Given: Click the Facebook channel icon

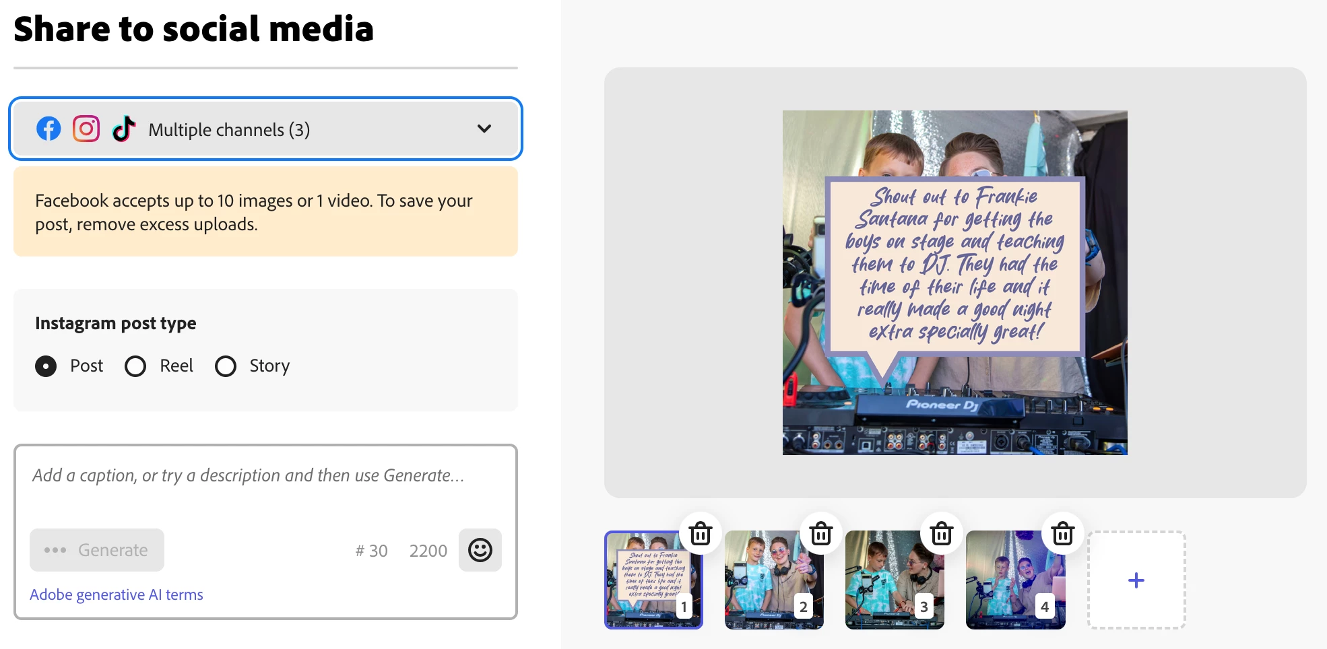Looking at the screenshot, I should point(48,129).
